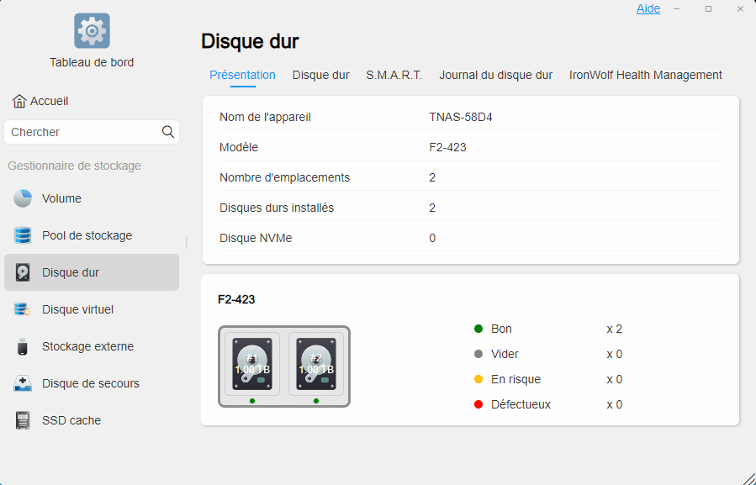Select disk #2 in the bay diagram

coord(316,364)
